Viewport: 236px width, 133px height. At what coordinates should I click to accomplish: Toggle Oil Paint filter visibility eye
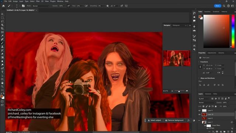207,128
